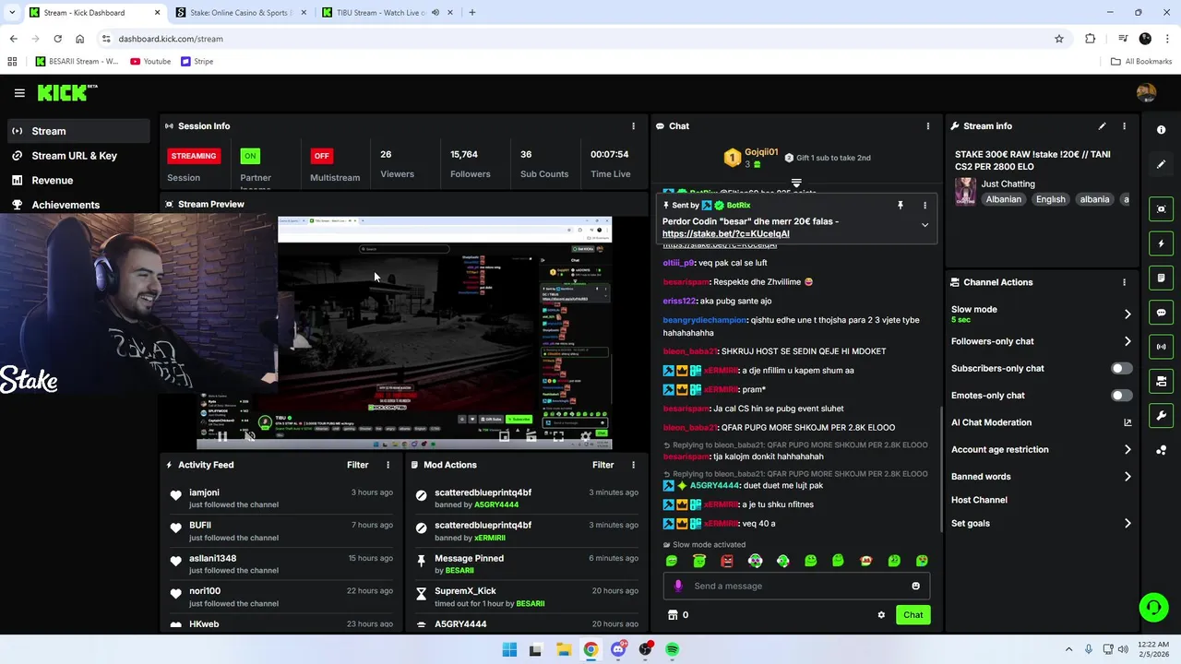Viewport: 1181px width, 664px height.
Task: Expand Followers-only chat options
Action: [1127, 341]
